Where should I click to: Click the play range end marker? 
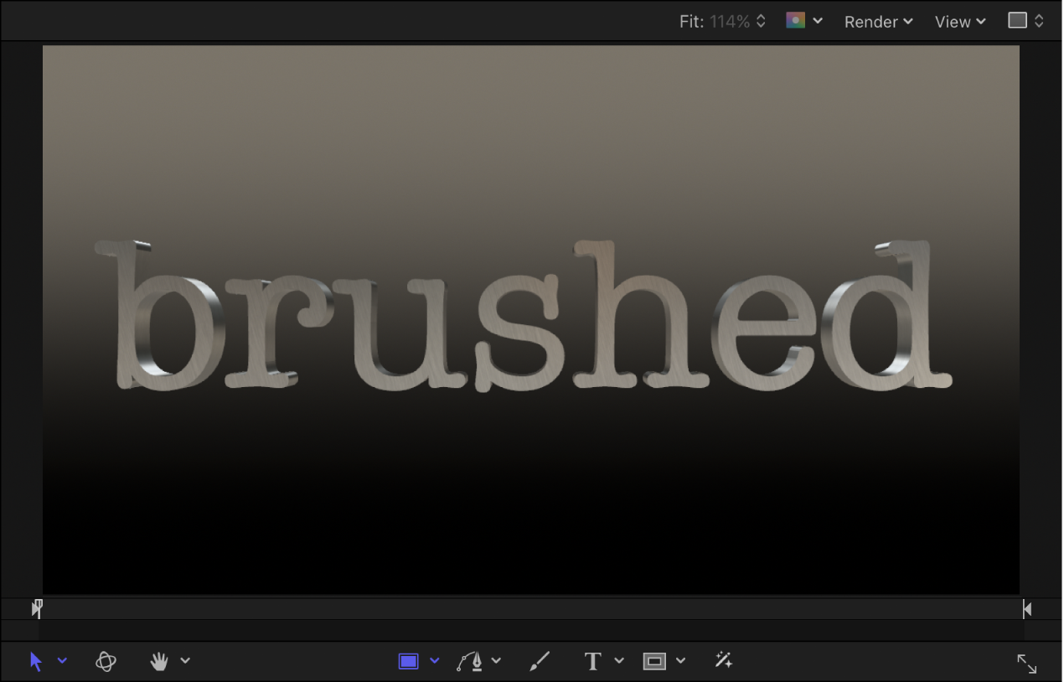1025,608
